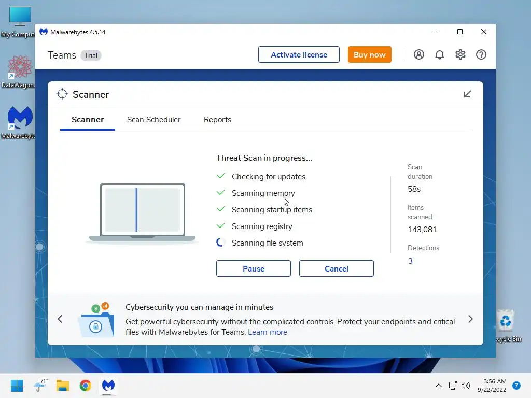Open the weather widget on taskbar
The height and width of the screenshot is (398, 531).
[40, 386]
